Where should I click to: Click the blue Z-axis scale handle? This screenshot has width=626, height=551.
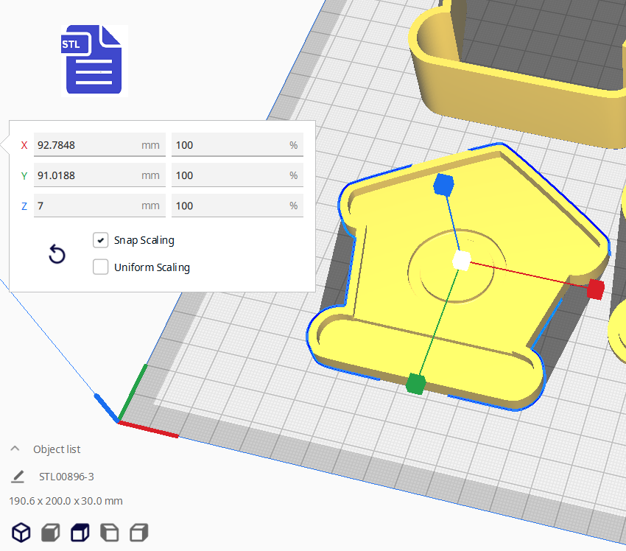click(x=443, y=184)
